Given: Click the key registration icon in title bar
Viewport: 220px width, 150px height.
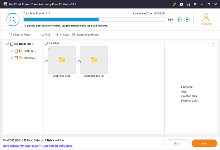Looking at the screenshot, I should point(174,4).
